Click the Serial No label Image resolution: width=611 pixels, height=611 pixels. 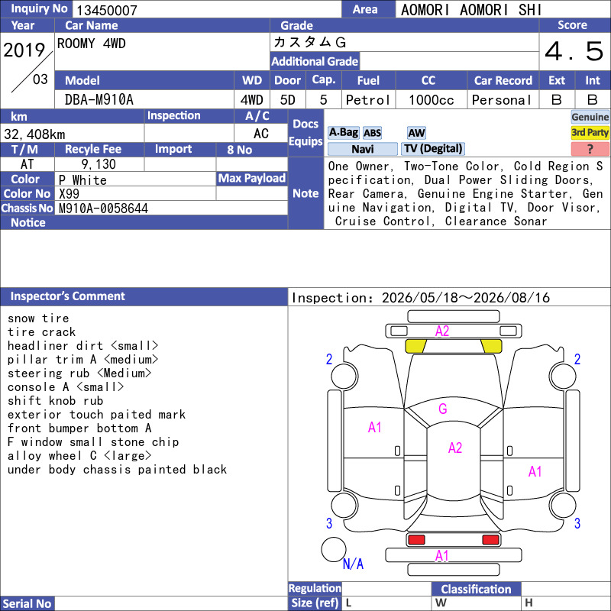click(x=27, y=603)
